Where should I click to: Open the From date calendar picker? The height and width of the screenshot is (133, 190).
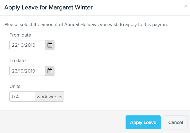click(50, 45)
